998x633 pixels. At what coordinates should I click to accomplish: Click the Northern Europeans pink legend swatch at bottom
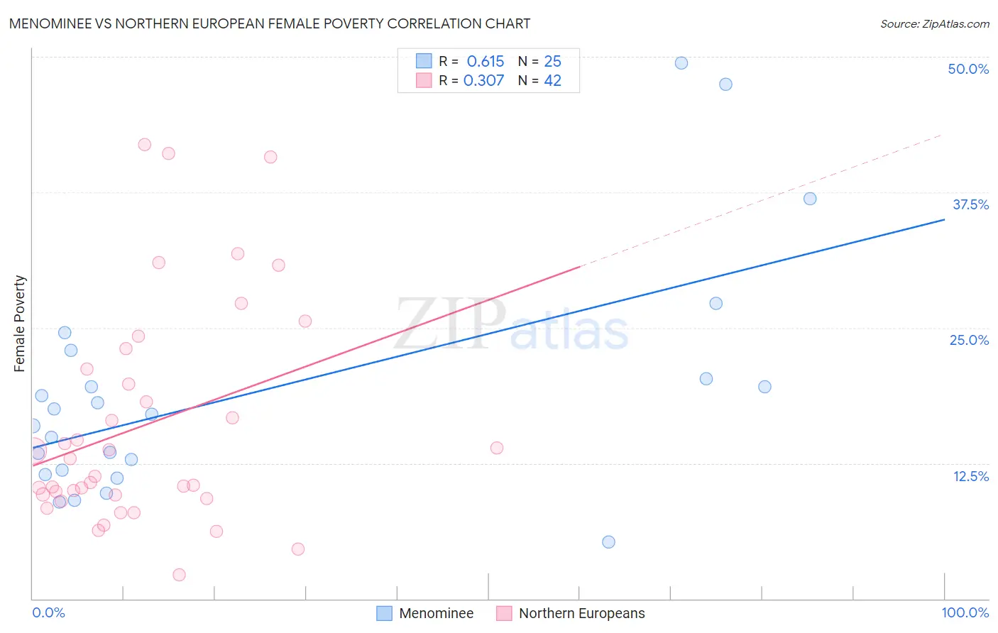point(504,613)
